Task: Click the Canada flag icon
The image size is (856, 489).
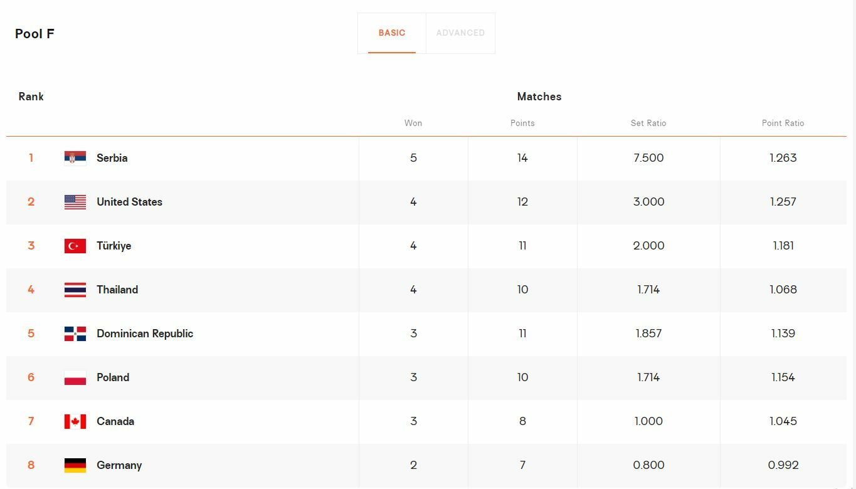Action: pos(75,421)
